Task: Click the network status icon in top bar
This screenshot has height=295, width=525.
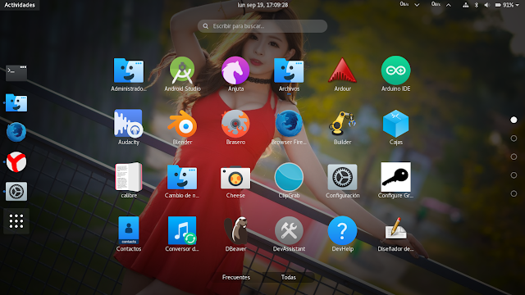Action: 465,5
